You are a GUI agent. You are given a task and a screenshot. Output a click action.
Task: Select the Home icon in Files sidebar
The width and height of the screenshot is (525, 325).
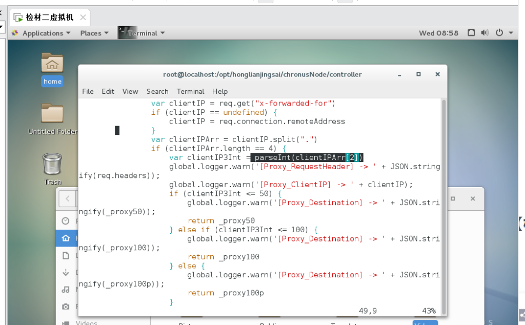pos(66,238)
